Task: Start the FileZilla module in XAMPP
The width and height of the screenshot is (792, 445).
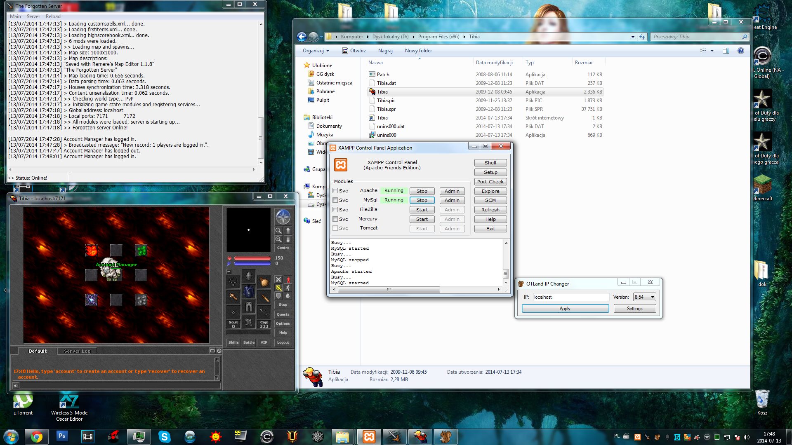Action: coord(422,210)
